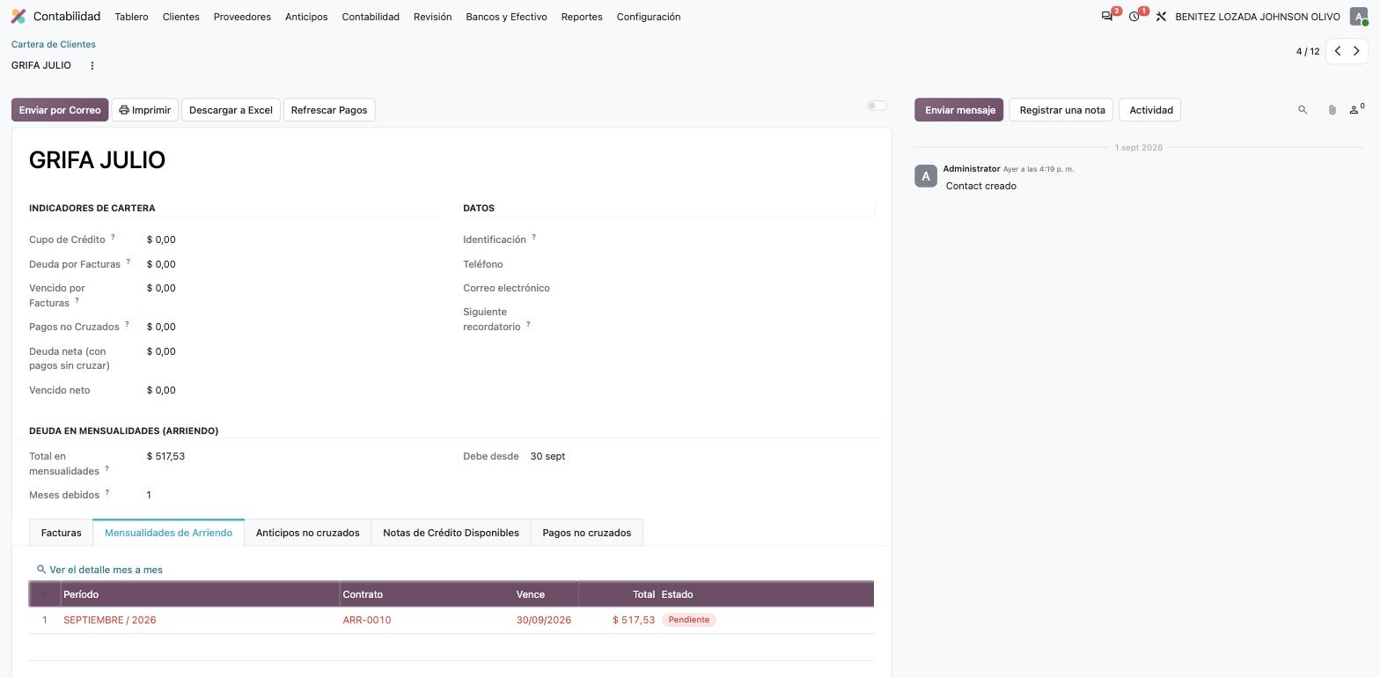Show help tooltip for Pagos no Cruzados
Viewport: 1380px width, 678px height.
(x=127, y=324)
